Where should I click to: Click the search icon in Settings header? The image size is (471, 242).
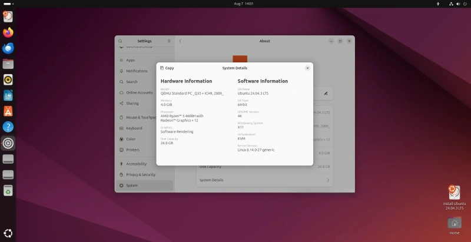120,41
